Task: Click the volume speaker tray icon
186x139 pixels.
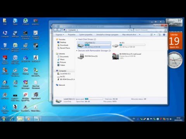Action: click(171, 119)
